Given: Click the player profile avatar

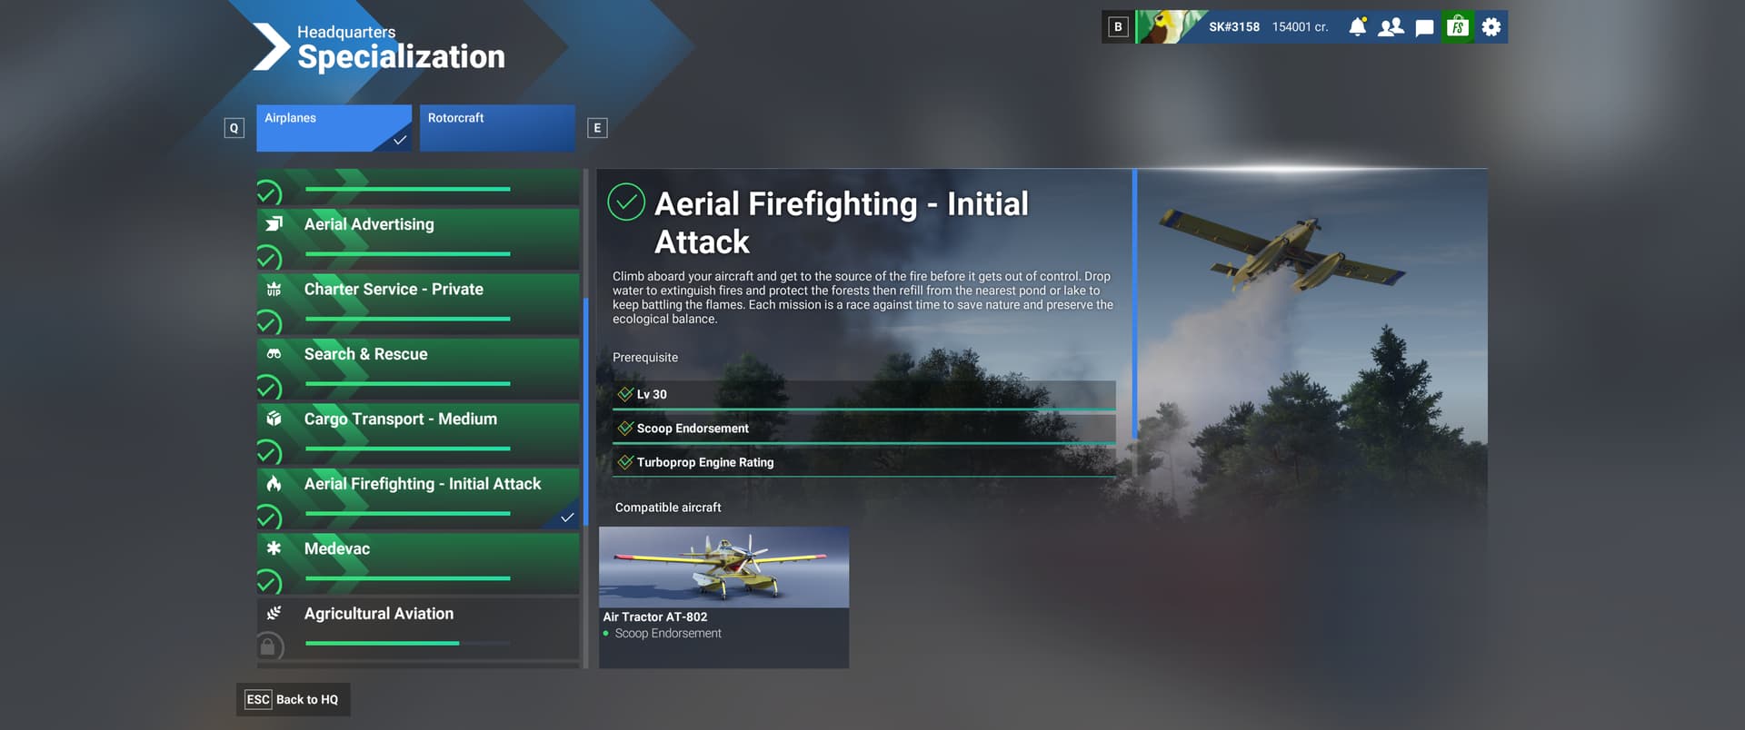Looking at the screenshot, I should click(x=1167, y=27).
